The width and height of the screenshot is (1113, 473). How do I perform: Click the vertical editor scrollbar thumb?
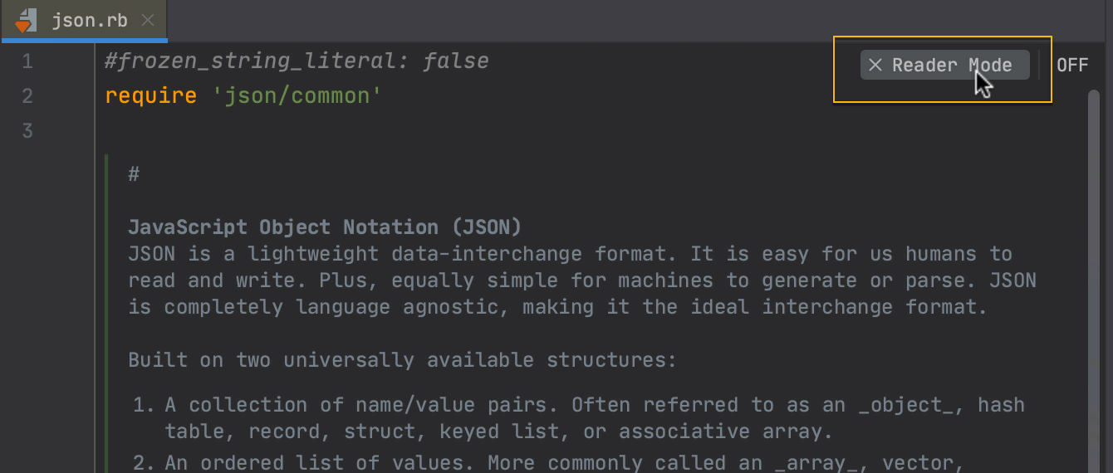1094,280
